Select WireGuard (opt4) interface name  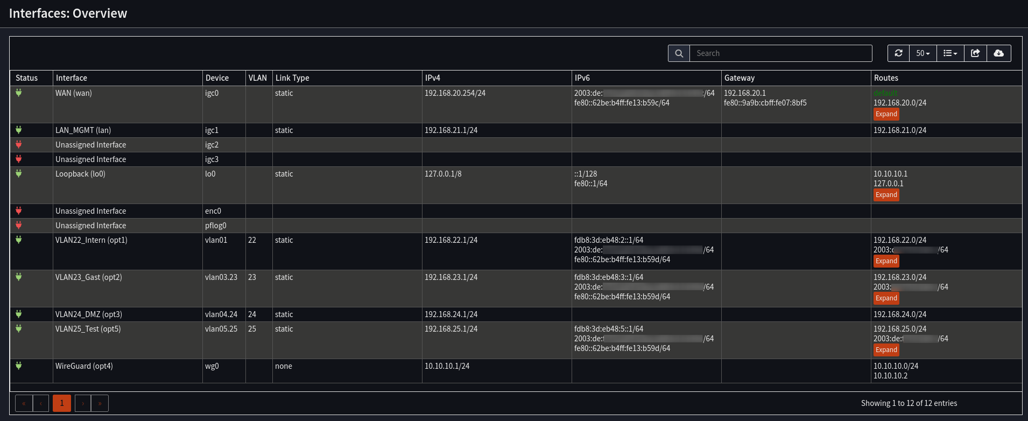point(84,366)
